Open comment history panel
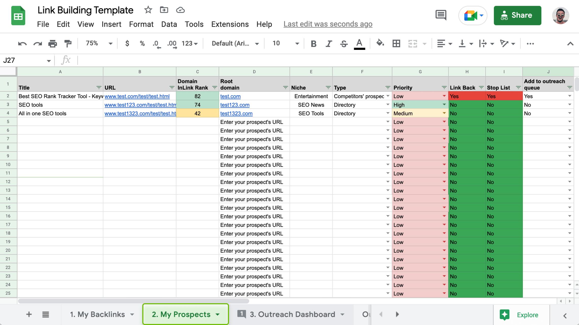Image resolution: width=579 pixels, height=325 pixels. pos(440,15)
